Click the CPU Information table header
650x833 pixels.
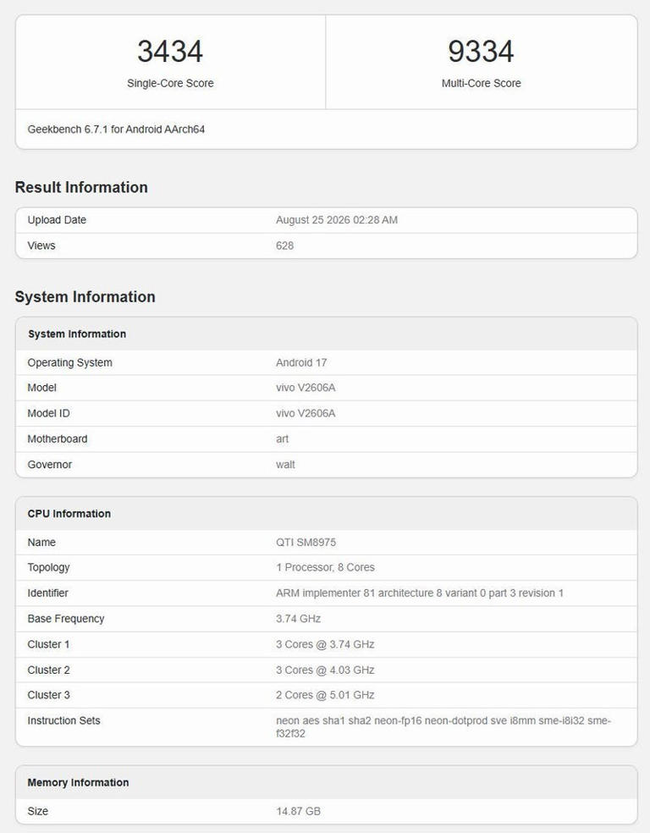(69, 514)
